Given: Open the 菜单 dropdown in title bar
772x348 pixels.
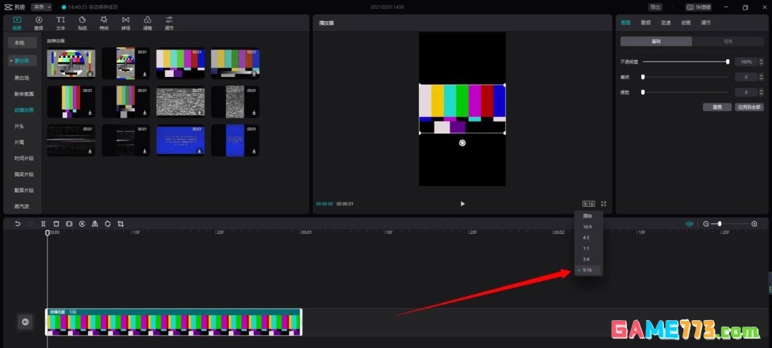Looking at the screenshot, I should tap(41, 7).
